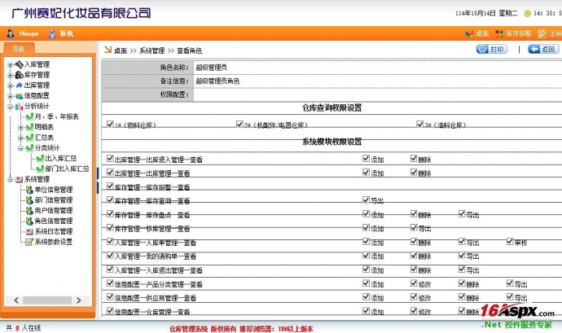This screenshot has width=562, height=333.
Task: Click the 系统管理 icon in tree
Action: (19, 180)
